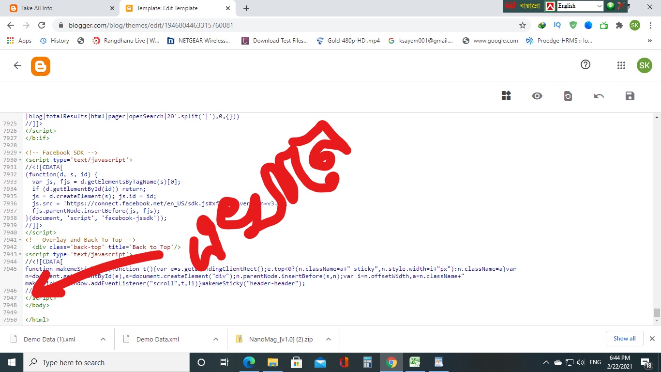Image resolution: width=661 pixels, height=372 pixels.
Task: Expand options for Demo Data.xml download
Action: point(215,339)
